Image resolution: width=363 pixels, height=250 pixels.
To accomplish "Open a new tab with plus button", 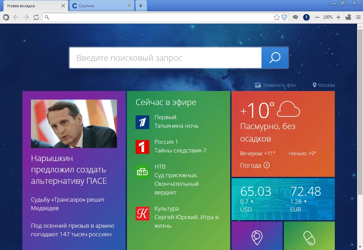I will pyautogui.click(x=141, y=6).
